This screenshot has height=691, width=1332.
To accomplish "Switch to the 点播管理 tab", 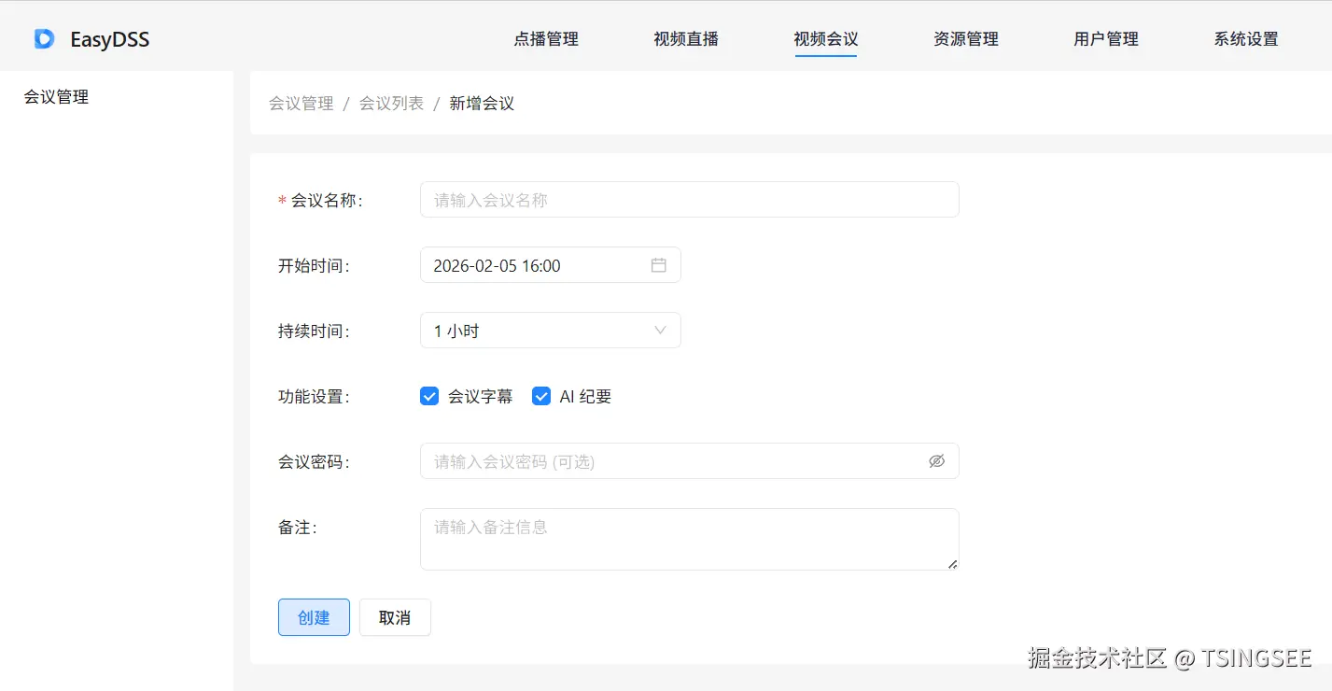I will tap(546, 39).
